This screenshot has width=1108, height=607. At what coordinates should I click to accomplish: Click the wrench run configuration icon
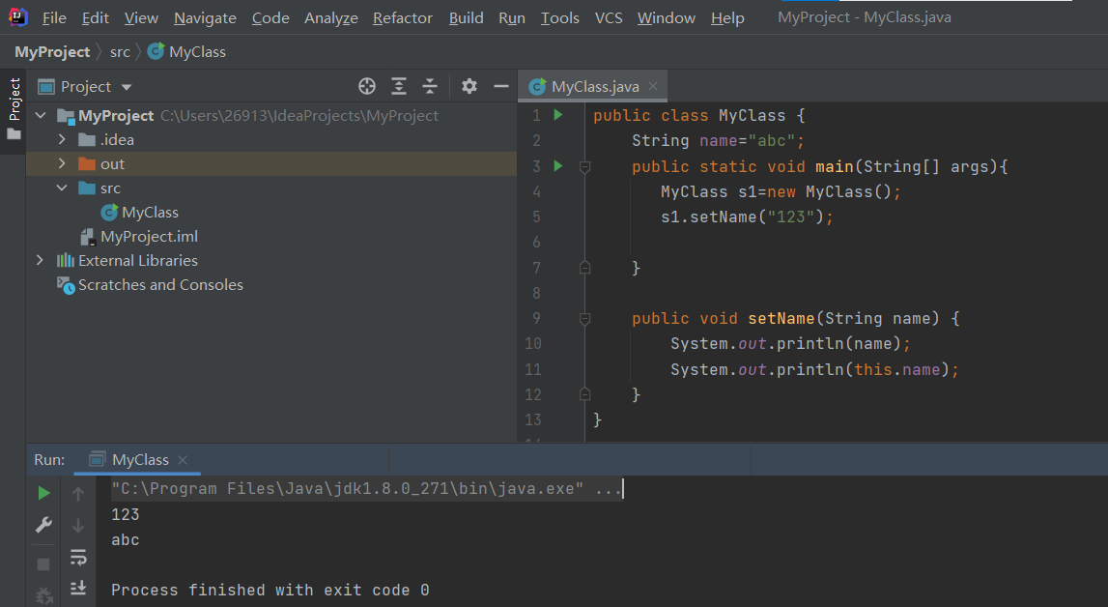pyautogui.click(x=43, y=525)
